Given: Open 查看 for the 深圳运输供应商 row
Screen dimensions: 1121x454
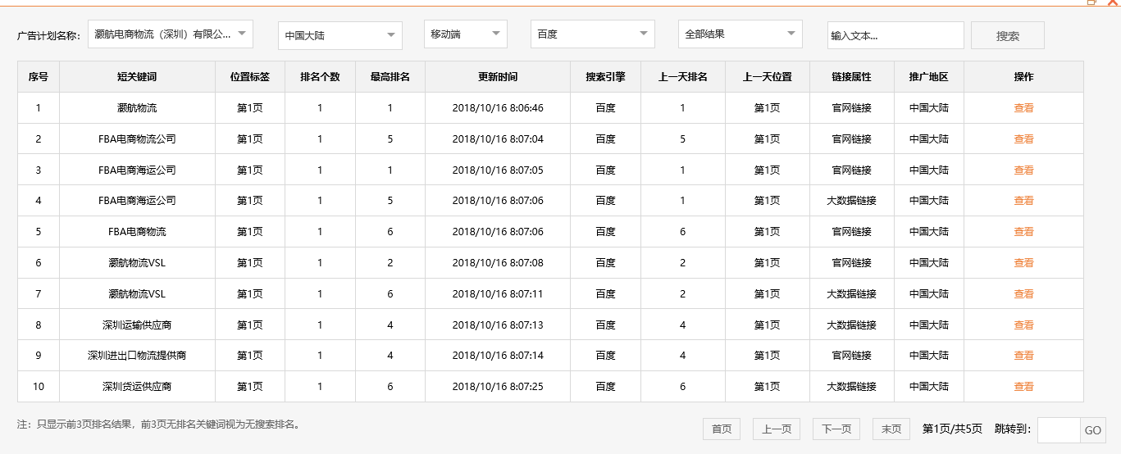Looking at the screenshot, I should pos(1023,325).
